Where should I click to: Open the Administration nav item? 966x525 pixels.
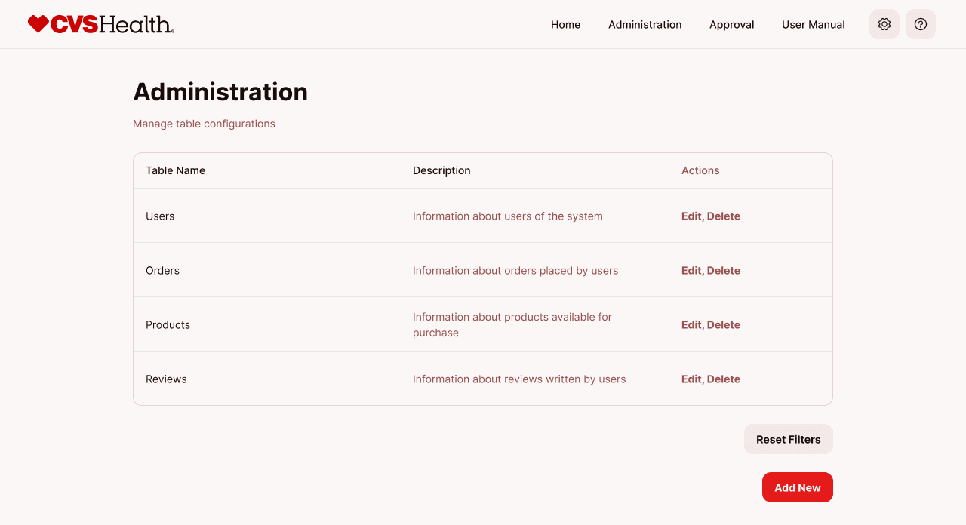click(x=645, y=24)
